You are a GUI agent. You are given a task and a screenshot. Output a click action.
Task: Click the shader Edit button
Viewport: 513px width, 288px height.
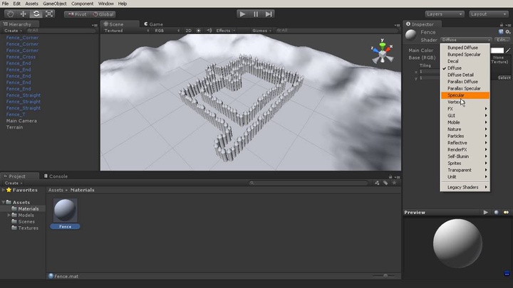click(503, 40)
